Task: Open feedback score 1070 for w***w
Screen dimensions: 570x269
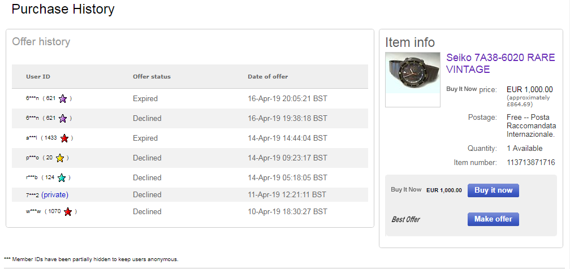Action: [x=54, y=212]
